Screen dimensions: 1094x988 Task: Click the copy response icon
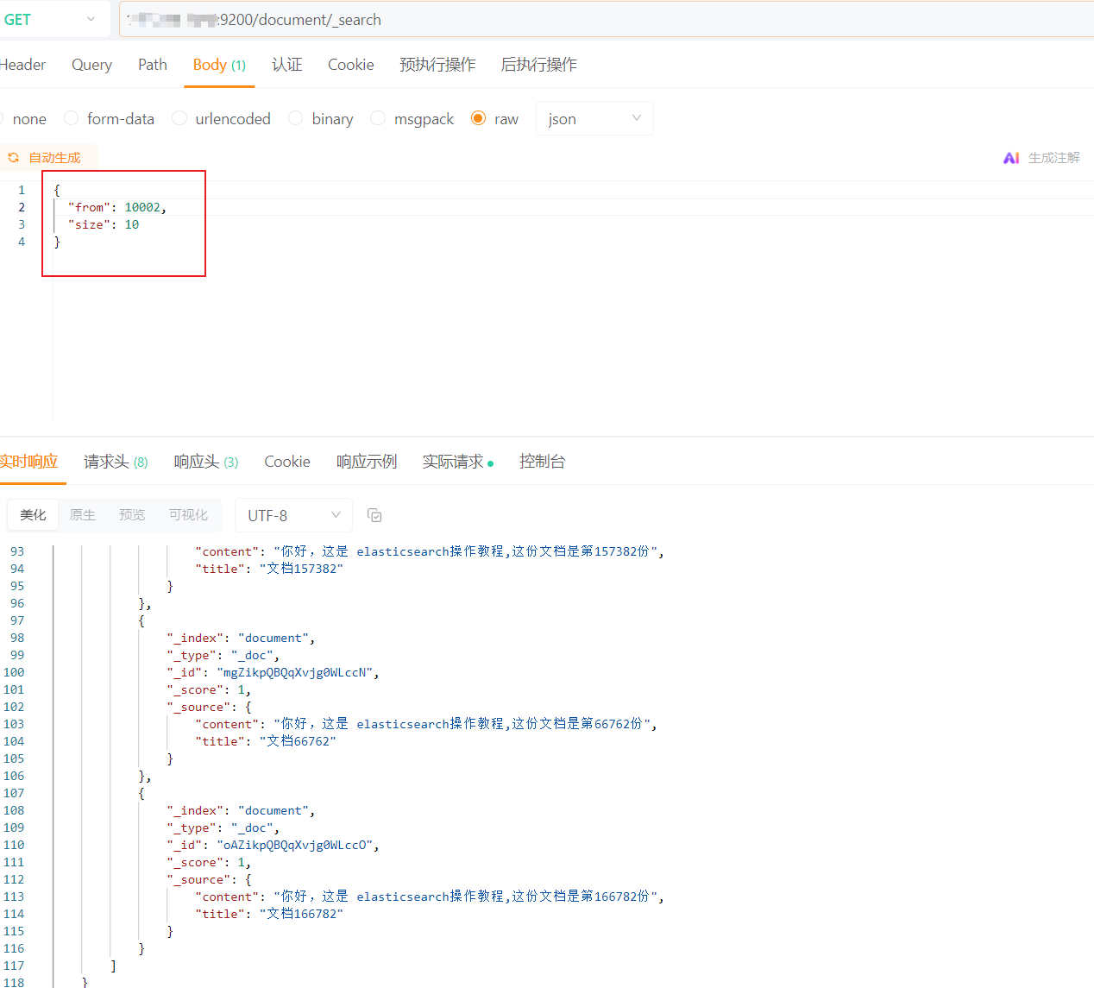pyautogui.click(x=374, y=515)
